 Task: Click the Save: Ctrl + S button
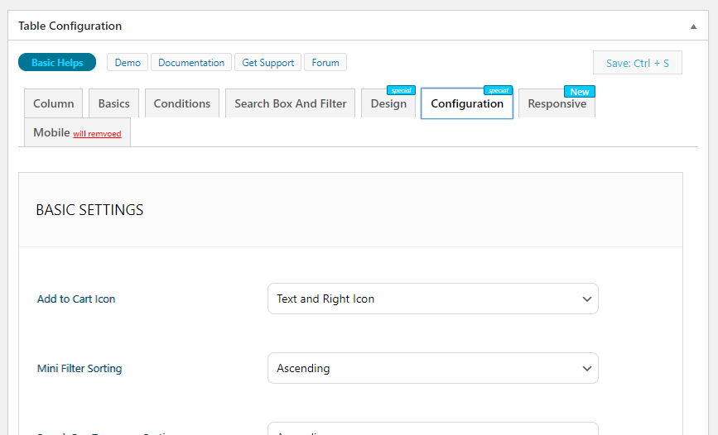[638, 63]
